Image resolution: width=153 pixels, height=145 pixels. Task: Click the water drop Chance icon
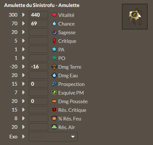54,24
